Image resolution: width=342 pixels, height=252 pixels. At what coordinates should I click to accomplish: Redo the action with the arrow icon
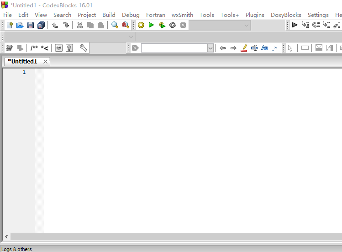(65, 25)
